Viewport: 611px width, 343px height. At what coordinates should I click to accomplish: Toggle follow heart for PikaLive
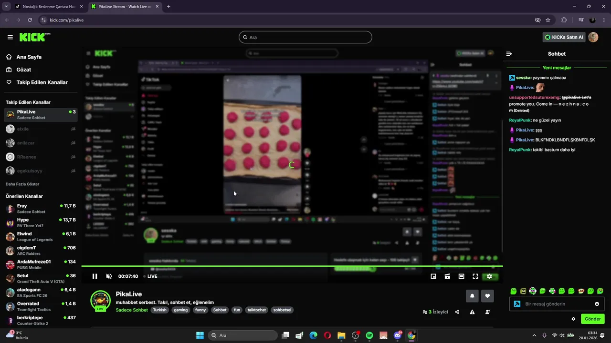[x=487, y=296]
